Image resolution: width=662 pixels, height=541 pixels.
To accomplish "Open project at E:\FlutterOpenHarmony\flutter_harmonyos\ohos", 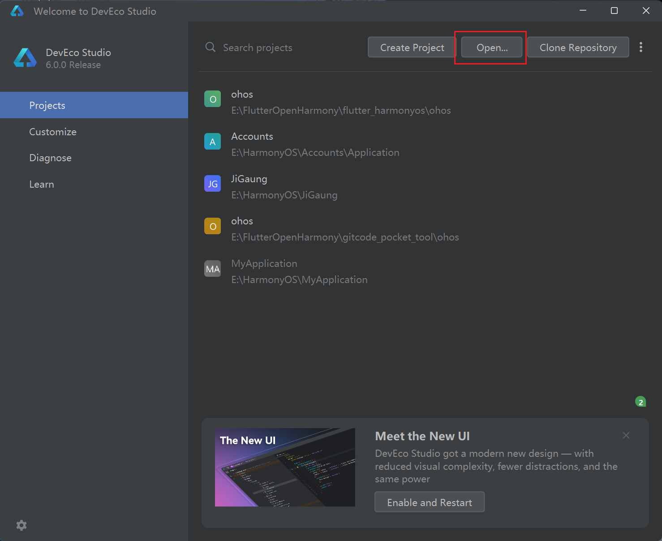I will point(341,111).
